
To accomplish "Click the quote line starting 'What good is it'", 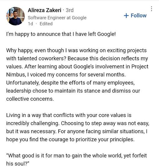I will [x=76, y=156].
